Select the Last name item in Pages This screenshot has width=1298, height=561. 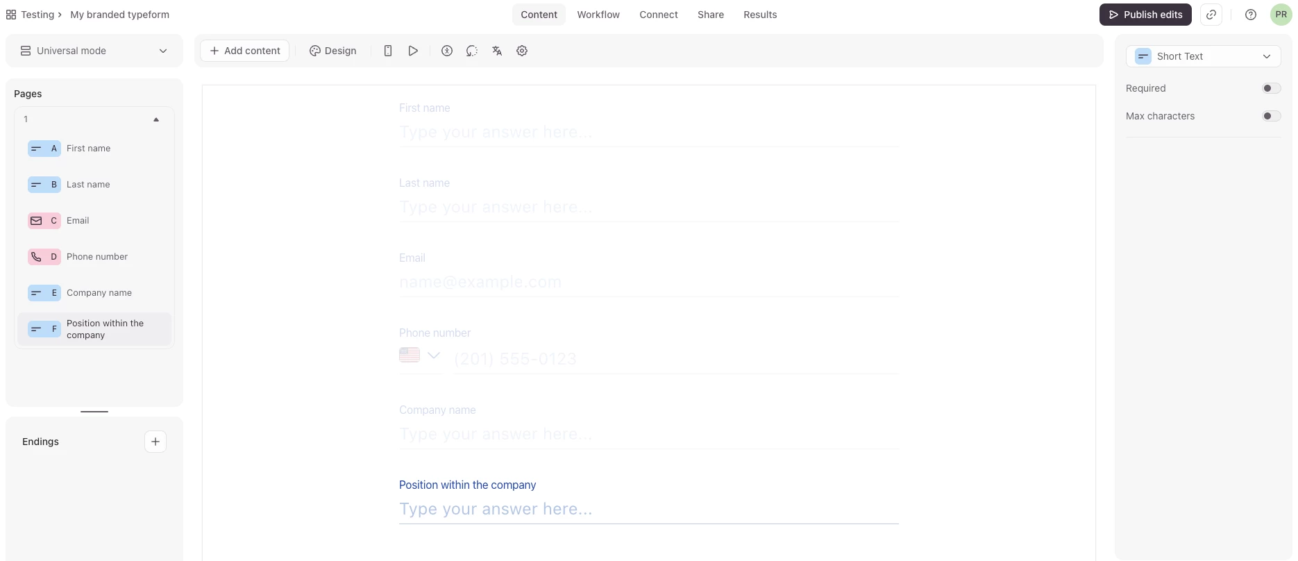coord(94,185)
